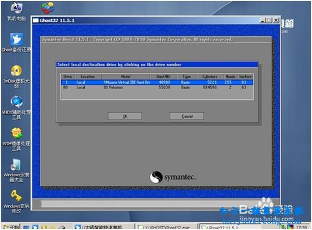Select drive 80 OS Volumes row
Image resolution: width=312 pixels, height=230 pixels.
coord(157,87)
